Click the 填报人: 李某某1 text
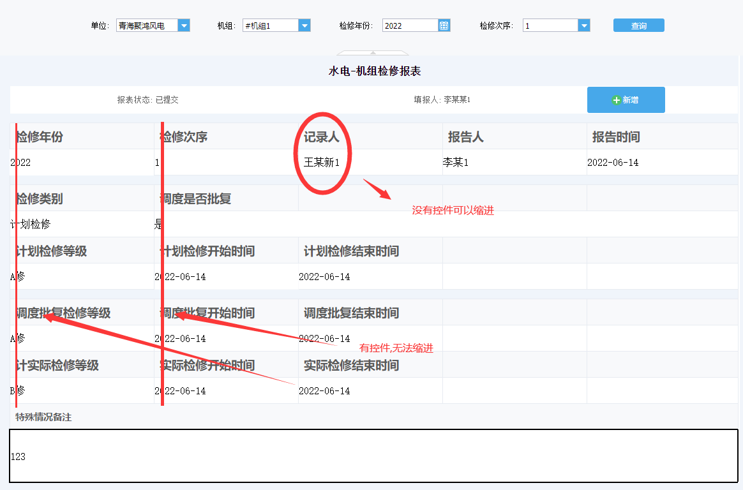743x490 pixels. 442,100
